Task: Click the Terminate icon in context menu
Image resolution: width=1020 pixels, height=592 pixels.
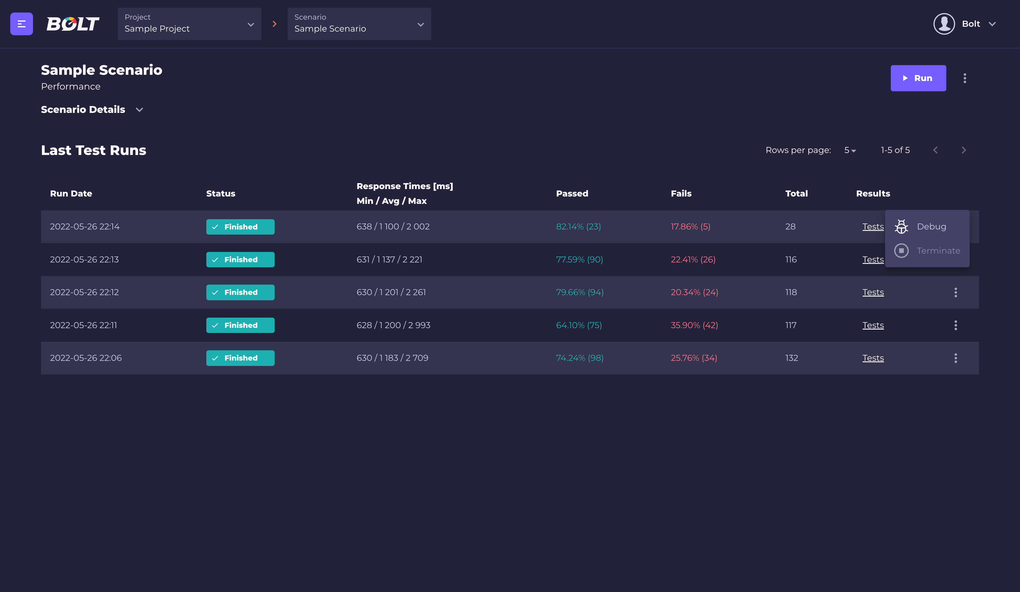Action: [902, 250]
